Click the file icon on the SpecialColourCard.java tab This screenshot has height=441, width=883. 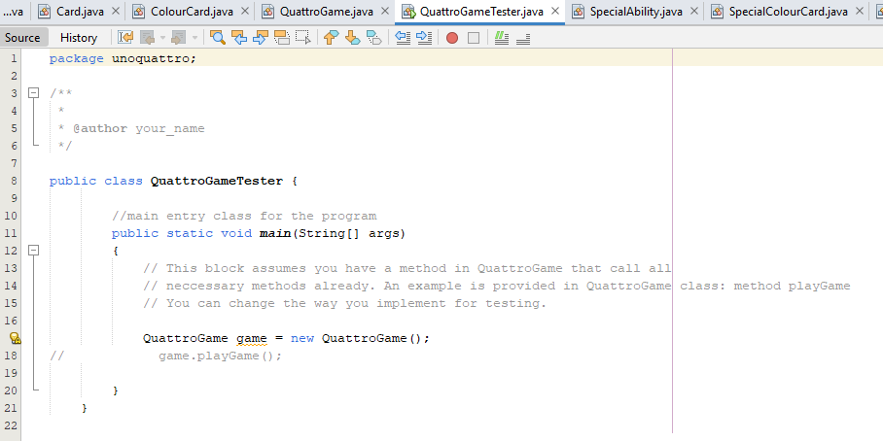point(717,12)
